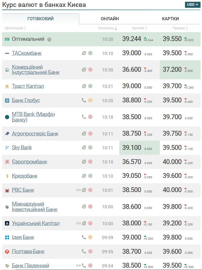Click the phone icon in Ідея Банк row
Screen dimensions: 202x270
[x=84, y=237]
